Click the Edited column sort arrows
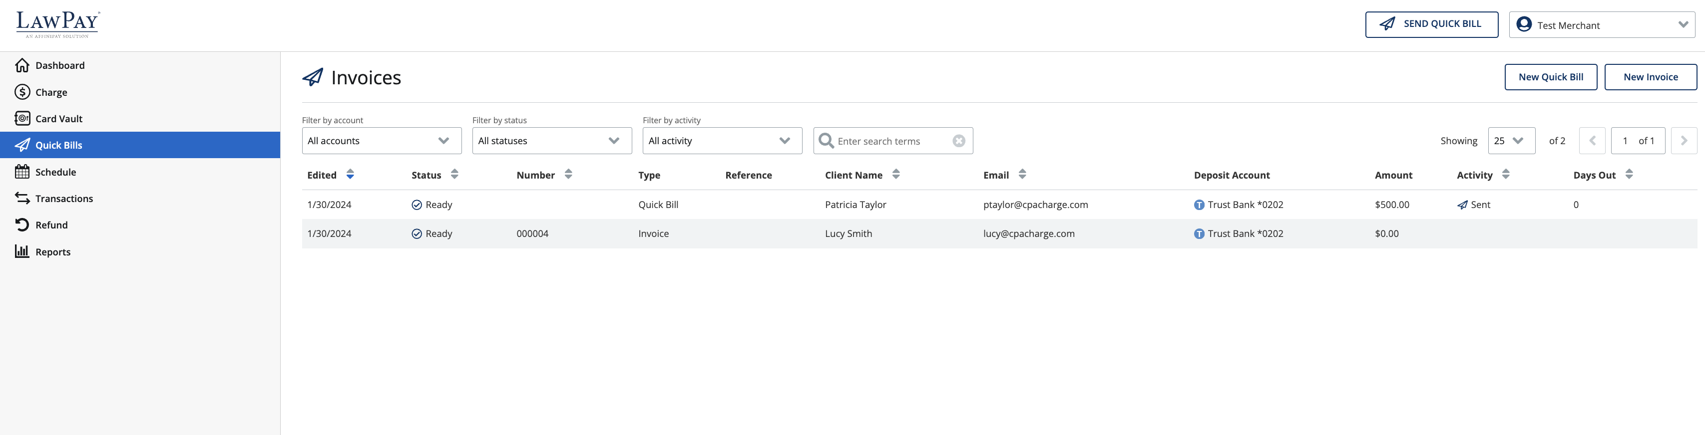Viewport: 1705px width, 435px height. 350,175
